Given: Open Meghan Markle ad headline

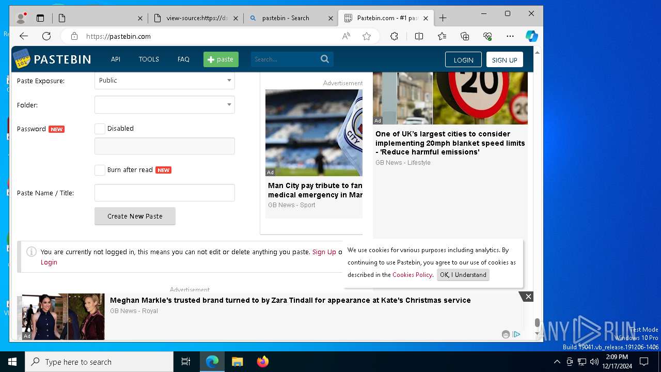Looking at the screenshot, I should point(290,300).
